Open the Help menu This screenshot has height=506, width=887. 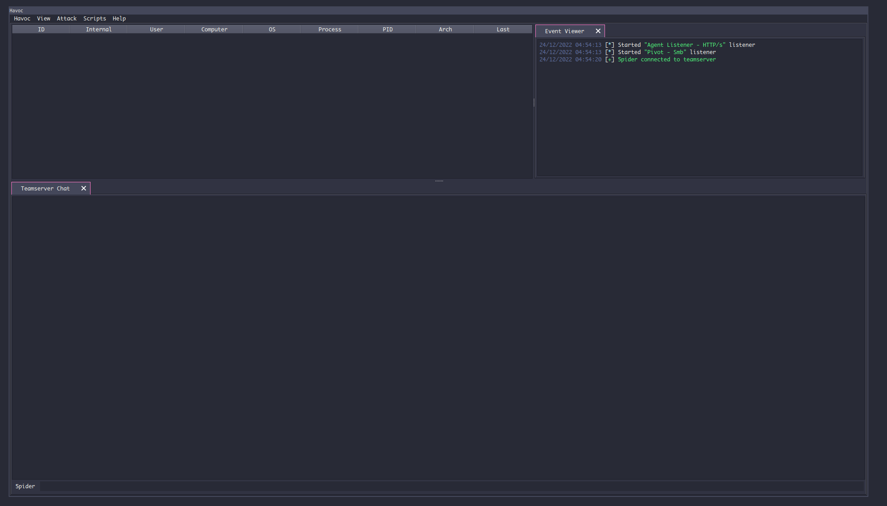[x=119, y=19]
